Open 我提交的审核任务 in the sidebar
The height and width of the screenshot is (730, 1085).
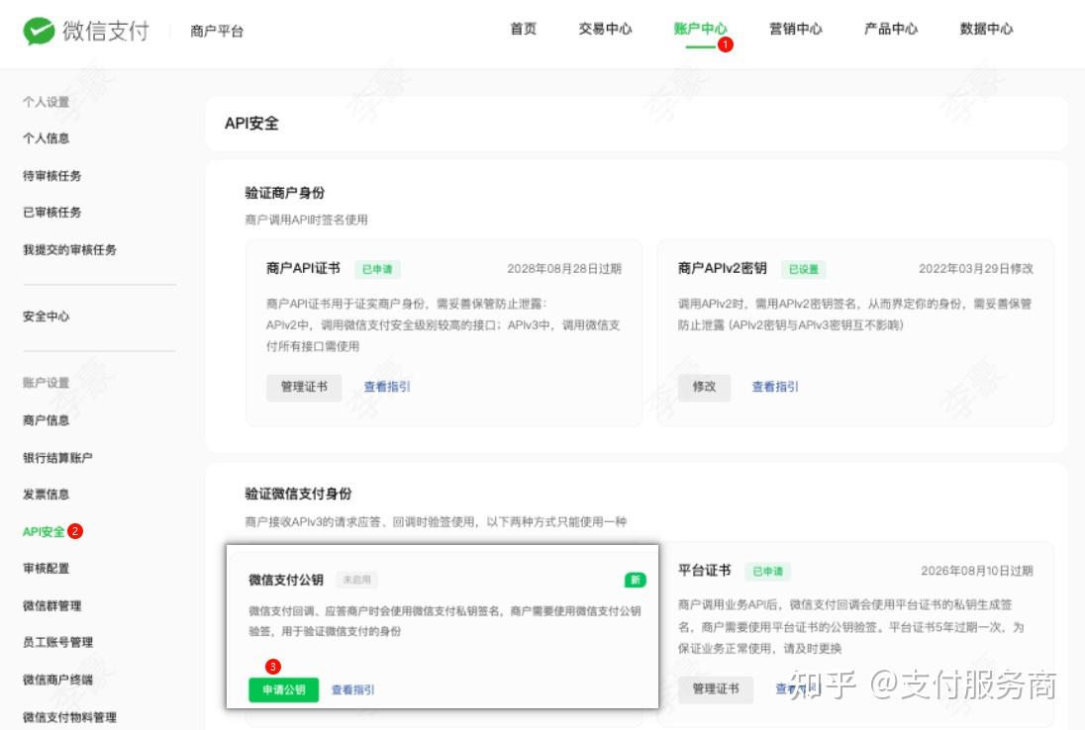69,249
